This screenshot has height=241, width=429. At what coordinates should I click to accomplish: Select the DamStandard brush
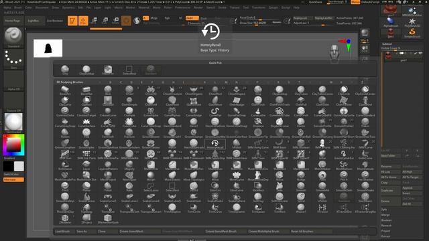point(172,123)
